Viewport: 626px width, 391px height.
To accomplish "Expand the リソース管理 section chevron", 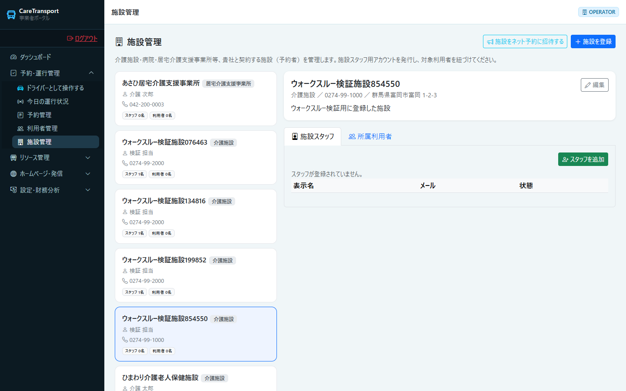I will click(x=88, y=157).
